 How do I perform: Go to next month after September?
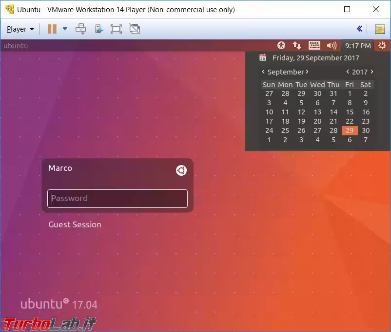coord(307,72)
